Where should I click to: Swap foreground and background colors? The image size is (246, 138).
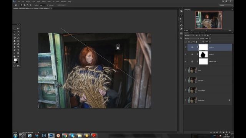(x=18, y=59)
